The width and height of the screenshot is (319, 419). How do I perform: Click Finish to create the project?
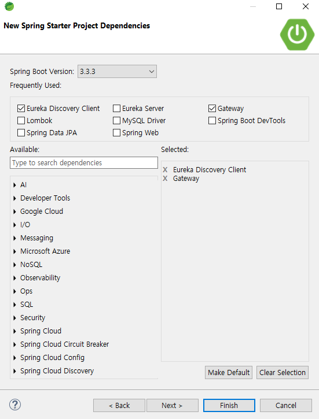[x=229, y=405]
